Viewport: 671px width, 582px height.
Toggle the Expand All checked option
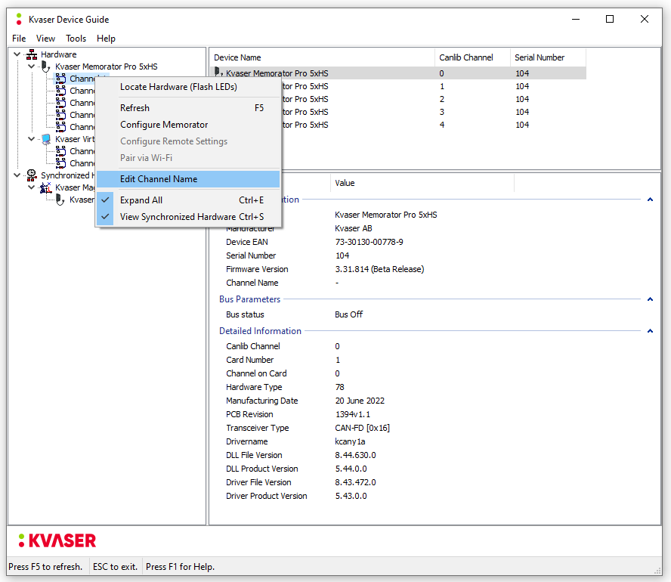pyautogui.click(x=188, y=200)
